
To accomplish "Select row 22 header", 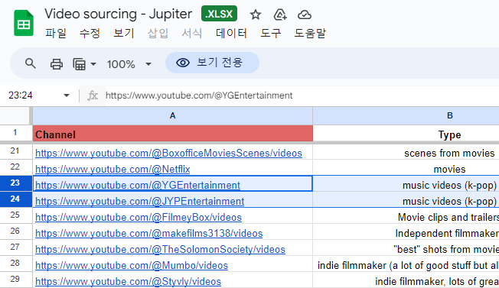I will pos(15,167).
